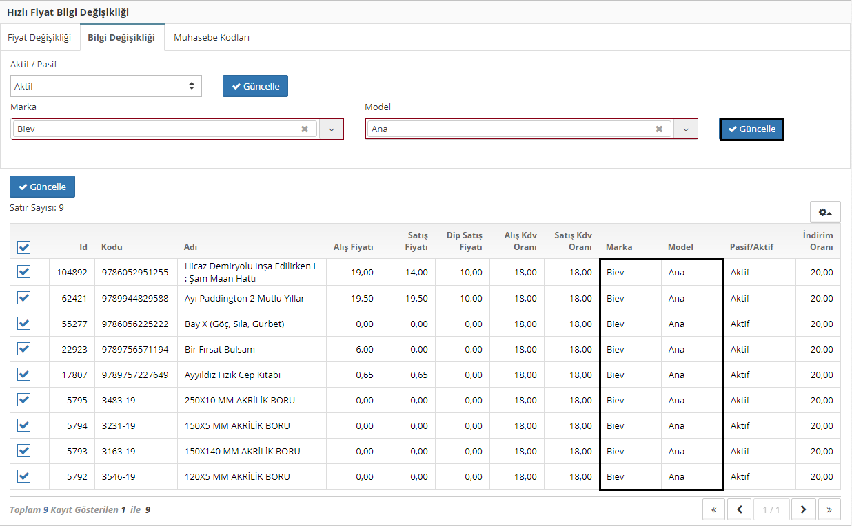Clear the Marka field with X icon
Screen dimensions: 852x526
(305, 129)
